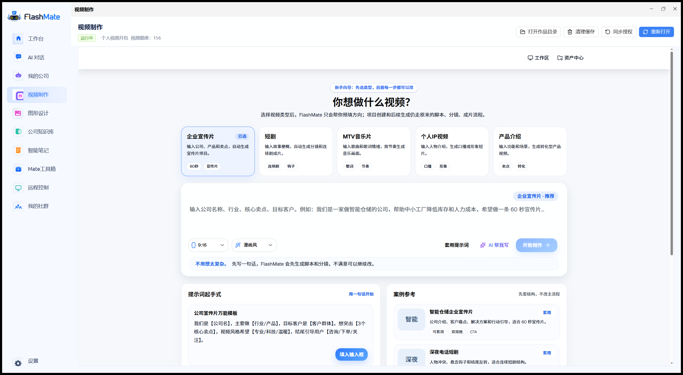
Task: Switch to the 资产中心 tab
Action: pos(570,58)
